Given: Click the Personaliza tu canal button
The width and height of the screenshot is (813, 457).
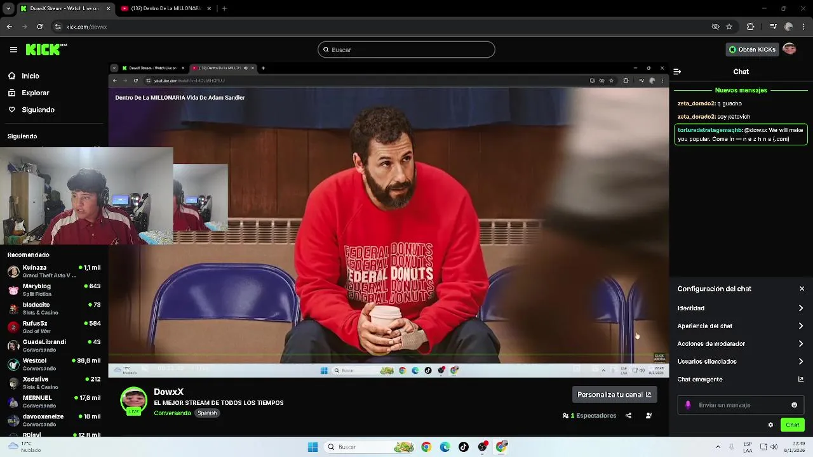Looking at the screenshot, I should [x=614, y=395].
